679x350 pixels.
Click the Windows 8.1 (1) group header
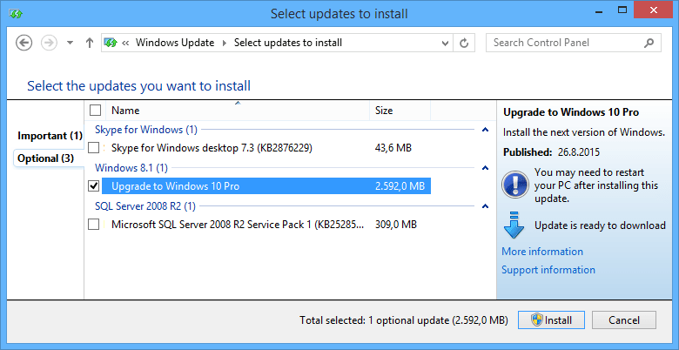(x=131, y=168)
